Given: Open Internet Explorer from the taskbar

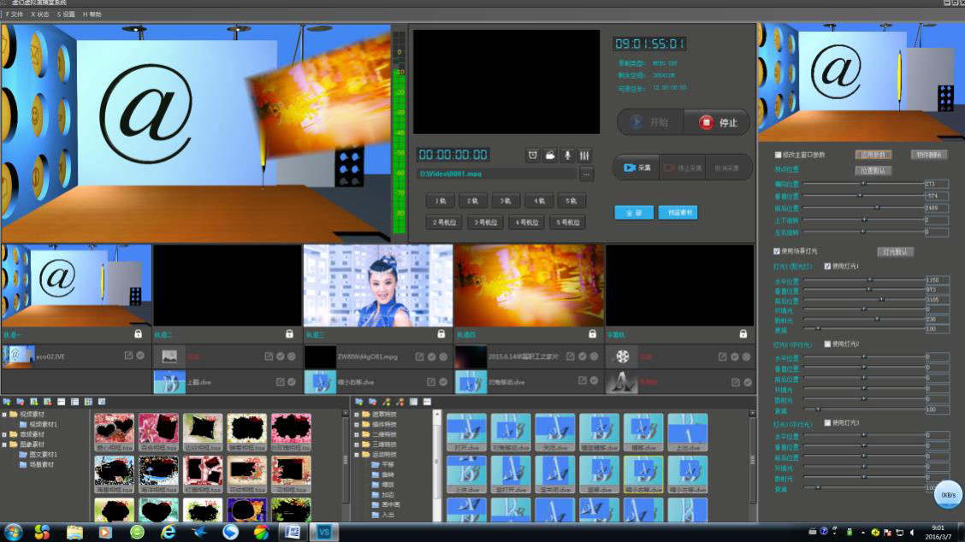Looking at the screenshot, I should coord(169,532).
